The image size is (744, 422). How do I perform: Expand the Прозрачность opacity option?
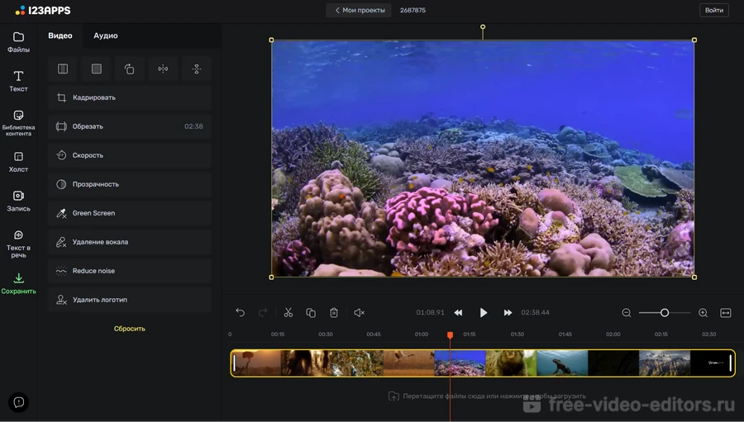pos(129,184)
